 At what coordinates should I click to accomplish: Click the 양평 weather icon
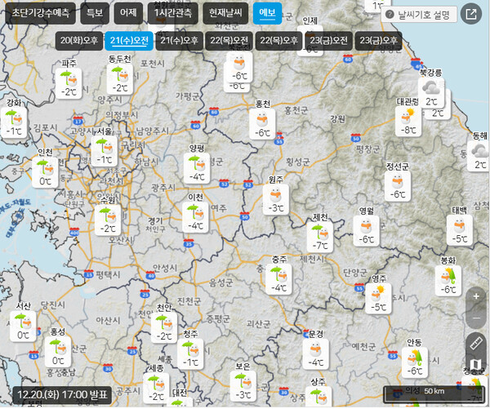tap(197, 168)
